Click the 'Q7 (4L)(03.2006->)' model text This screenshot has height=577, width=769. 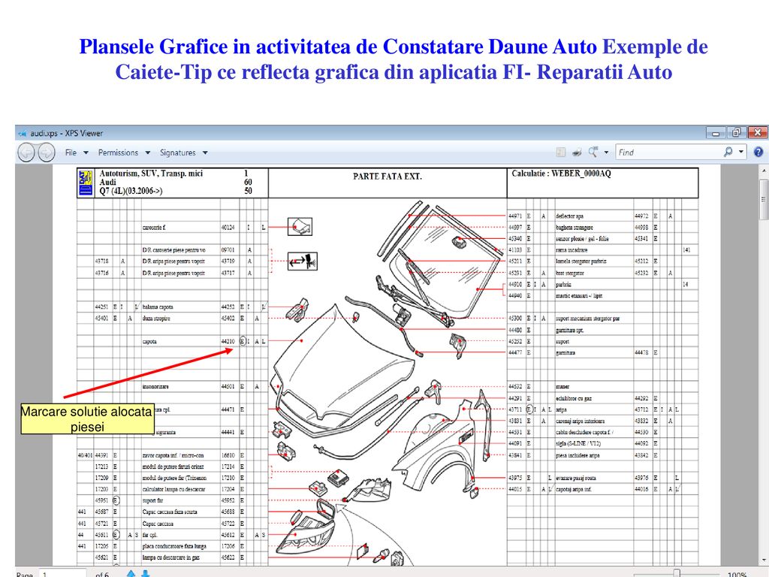(131, 191)
